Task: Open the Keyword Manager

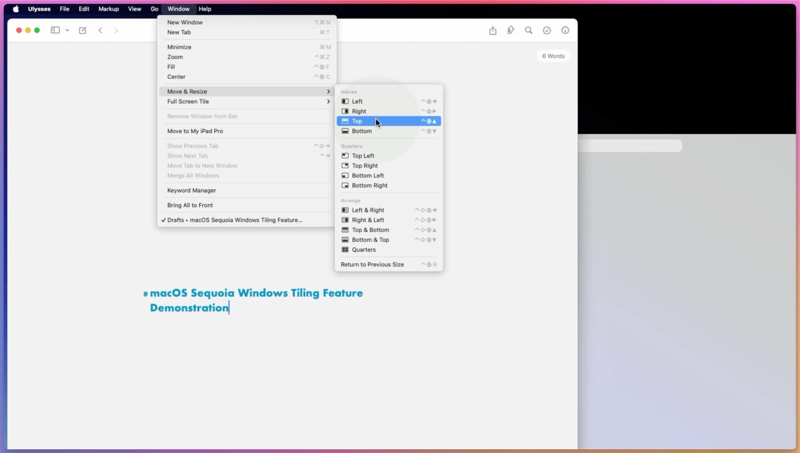Action: point(191,190)
